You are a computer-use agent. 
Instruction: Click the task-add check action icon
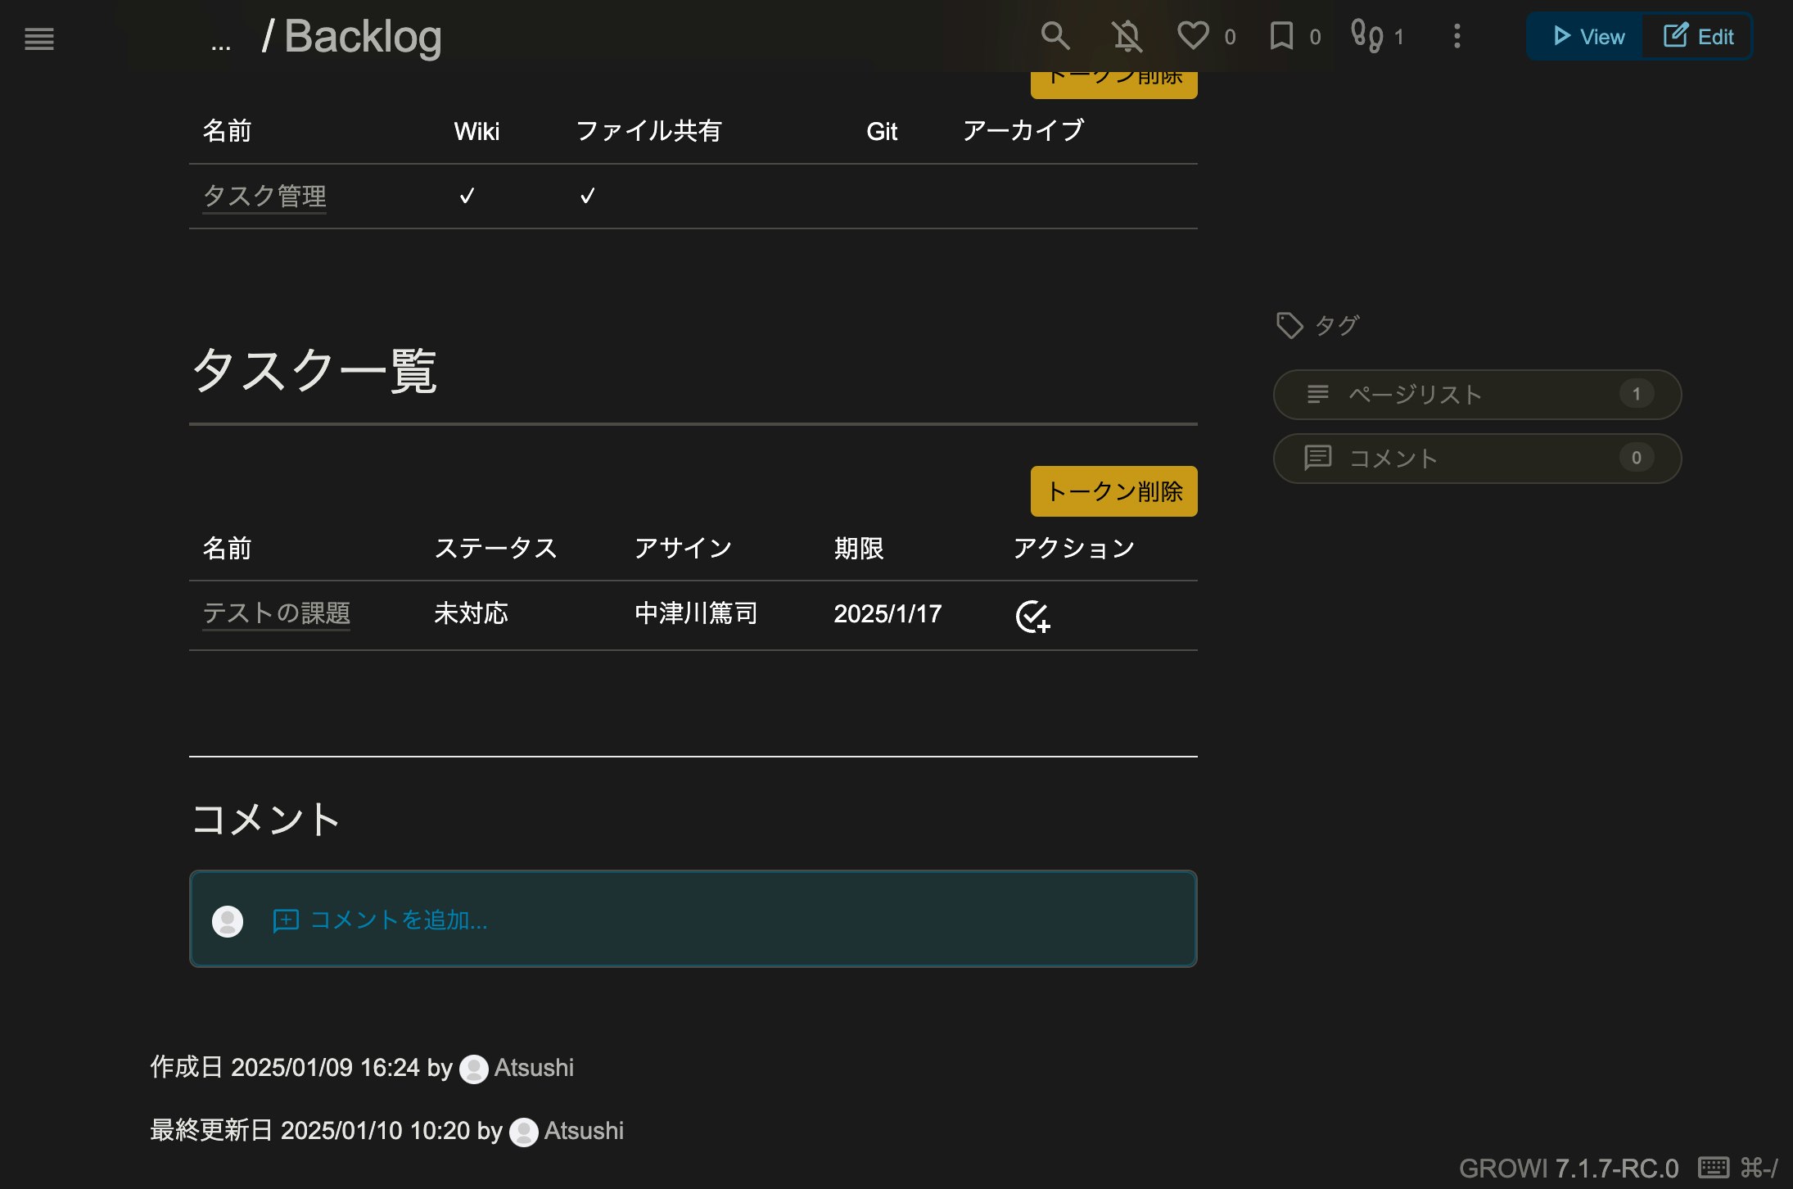coord(1032,616)
